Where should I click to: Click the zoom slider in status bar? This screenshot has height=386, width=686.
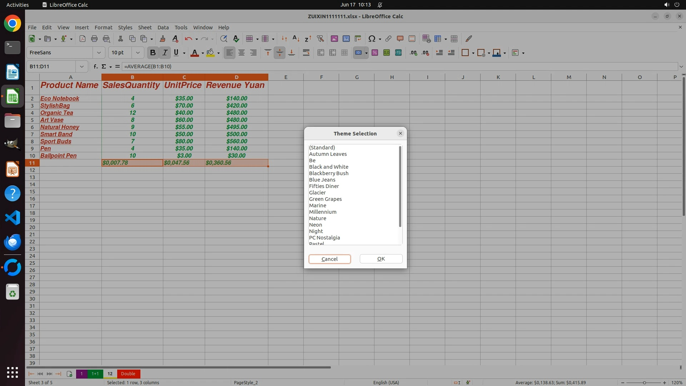(644, 382)
